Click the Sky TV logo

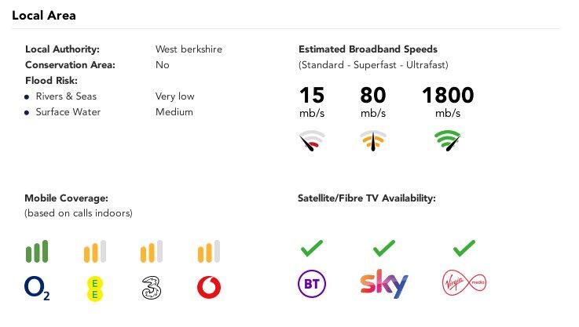[x=384, y=284]
